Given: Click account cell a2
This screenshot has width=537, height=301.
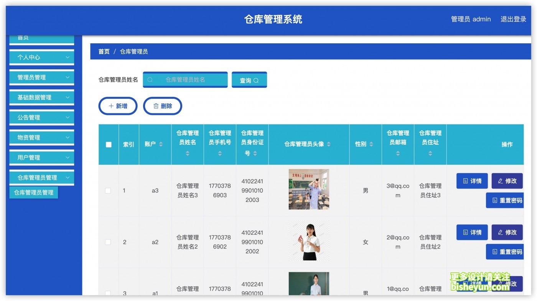Looking at the screenshot, I should pos(155,242).
